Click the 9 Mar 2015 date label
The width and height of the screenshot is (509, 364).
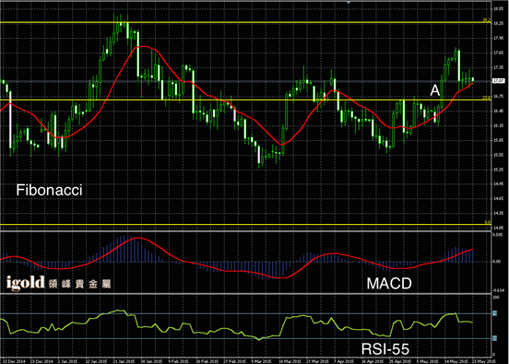point(261,361)
